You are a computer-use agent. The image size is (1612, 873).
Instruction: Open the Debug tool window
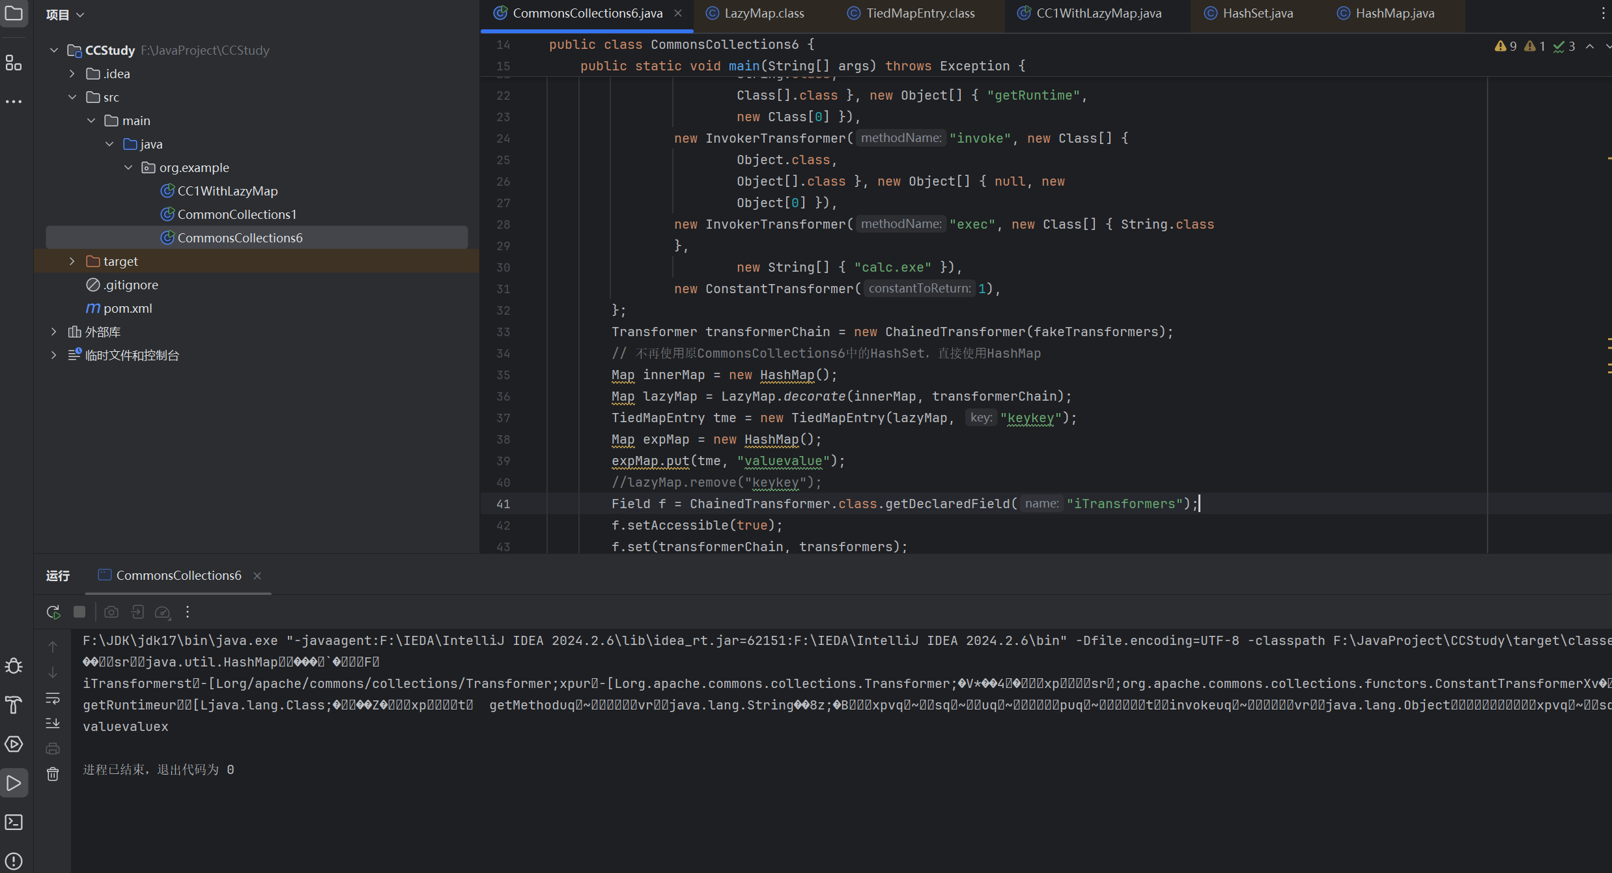(x=14, y=666)
